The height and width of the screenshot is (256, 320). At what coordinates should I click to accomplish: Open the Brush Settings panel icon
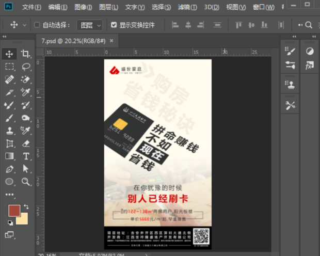coord(290,51)
